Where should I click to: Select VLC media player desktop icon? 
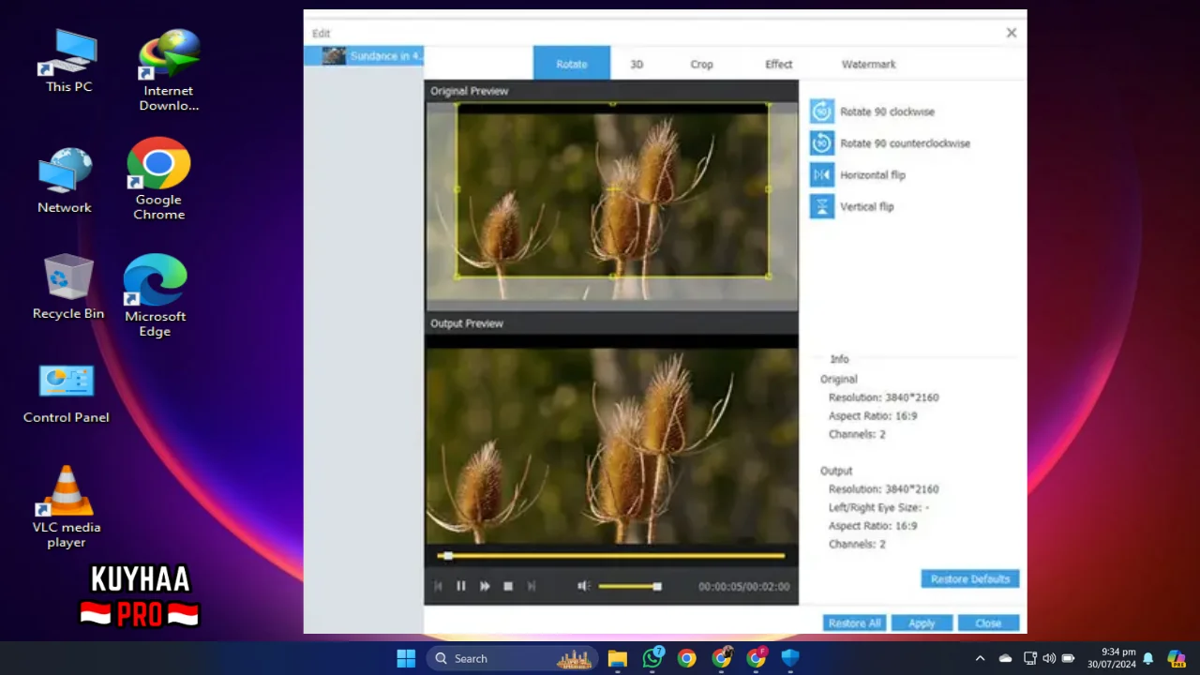coord(67,506)
